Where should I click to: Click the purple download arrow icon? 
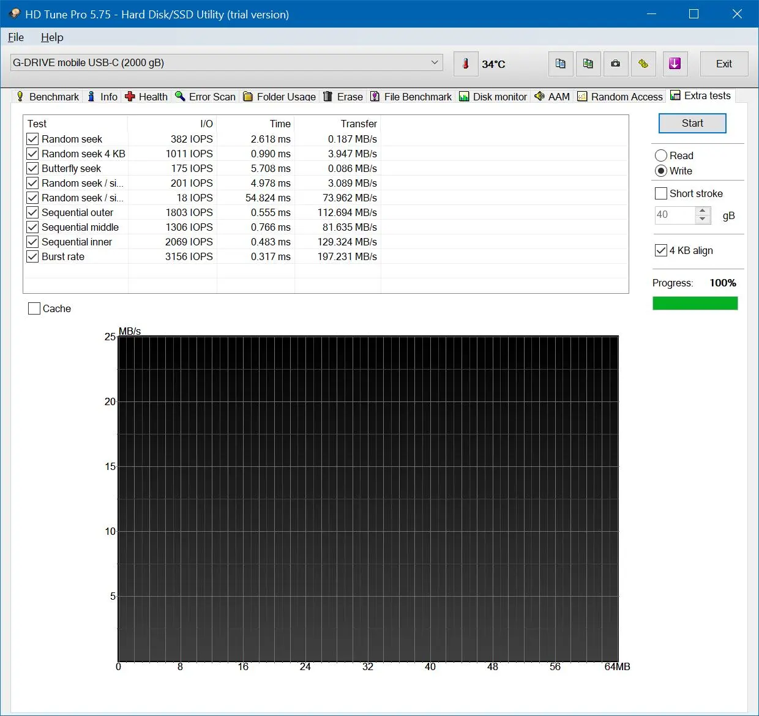click(675, 64)
